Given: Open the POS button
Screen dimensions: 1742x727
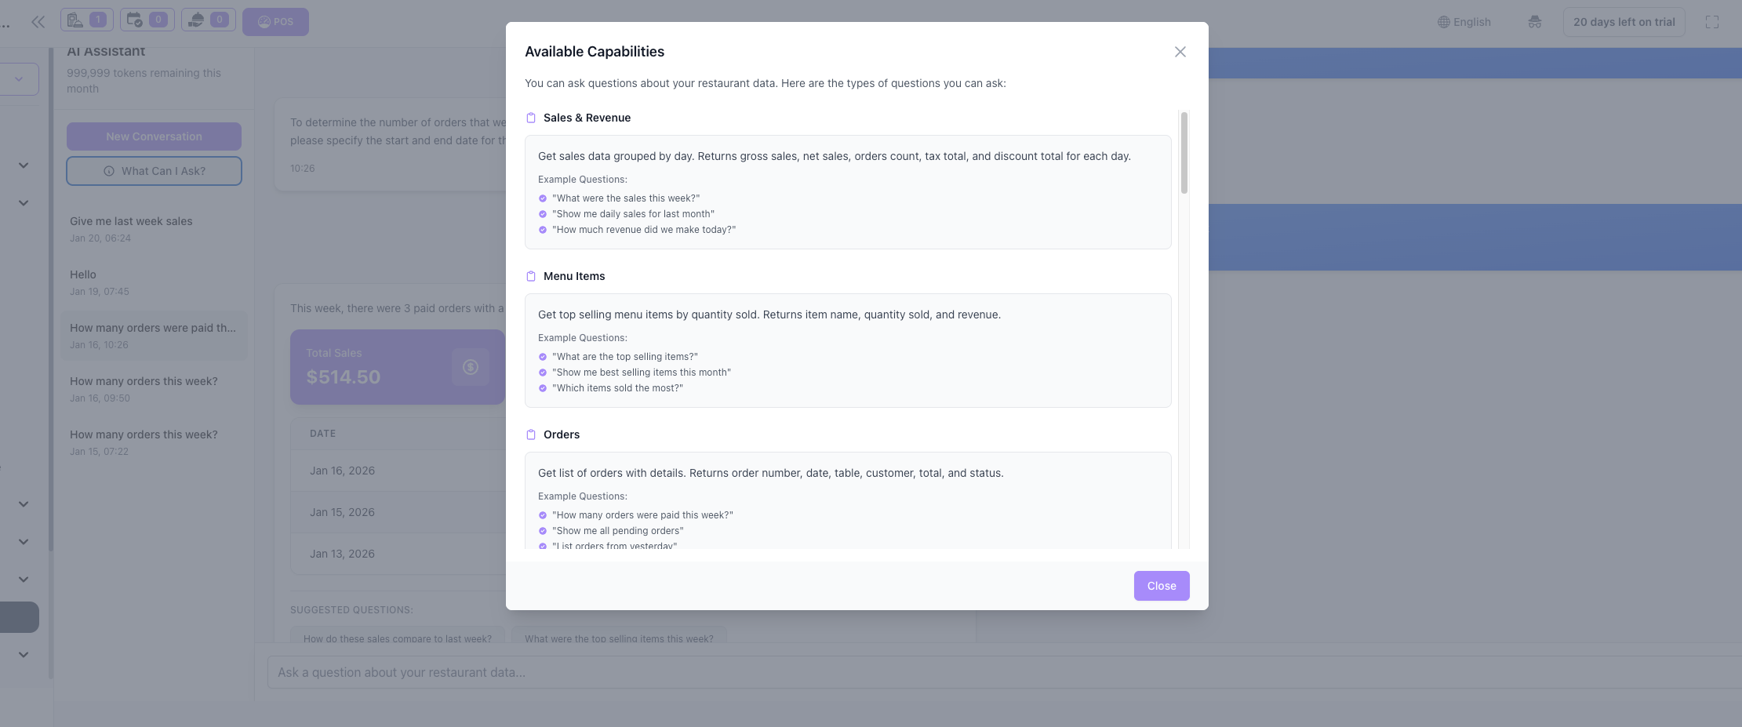Looking at the screenshot, I should tap(275, 22).
